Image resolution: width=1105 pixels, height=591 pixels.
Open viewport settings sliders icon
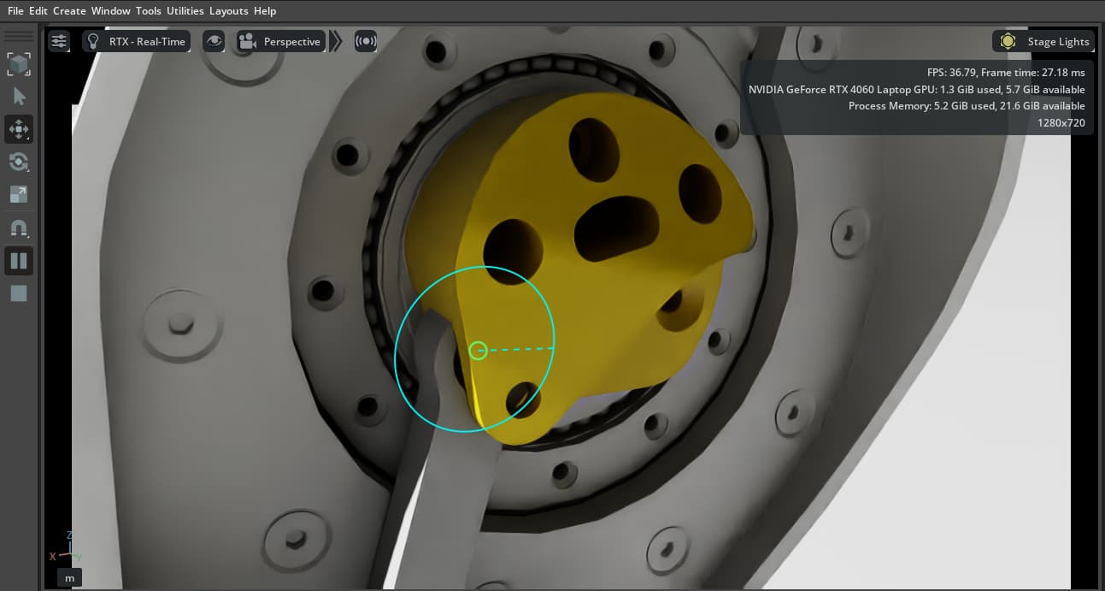coord(59,41)
